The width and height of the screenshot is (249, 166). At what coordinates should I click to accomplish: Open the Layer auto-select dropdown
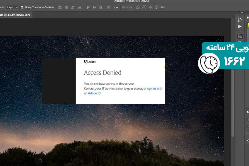click(12, 7)
